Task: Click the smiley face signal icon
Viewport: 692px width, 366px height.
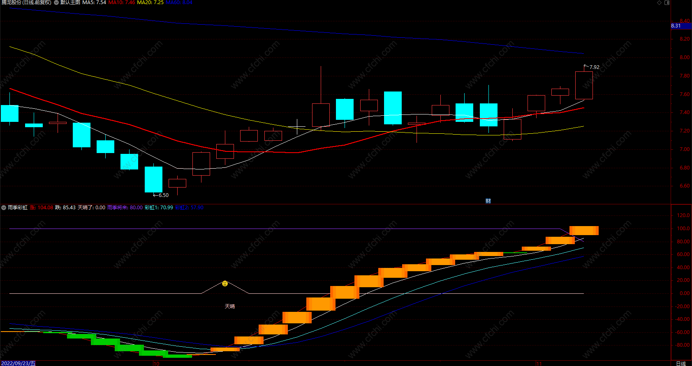Action: 225,284
